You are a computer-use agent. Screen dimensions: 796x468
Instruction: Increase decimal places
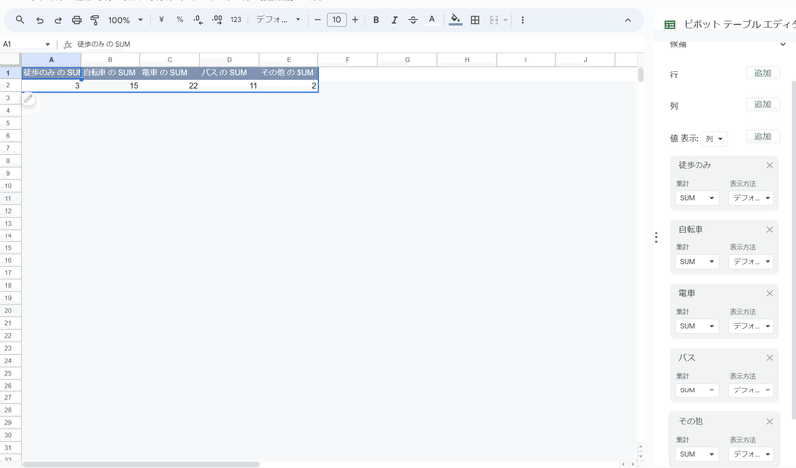(x=217, y=20)
